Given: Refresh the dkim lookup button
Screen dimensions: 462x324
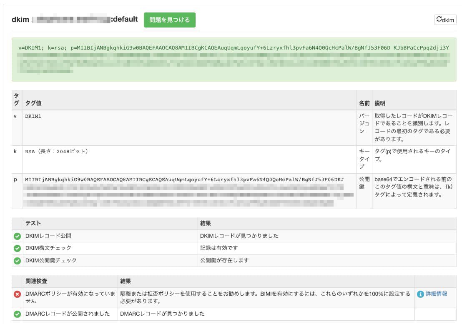Looking at the screenshot, I should tap(445, 20).
